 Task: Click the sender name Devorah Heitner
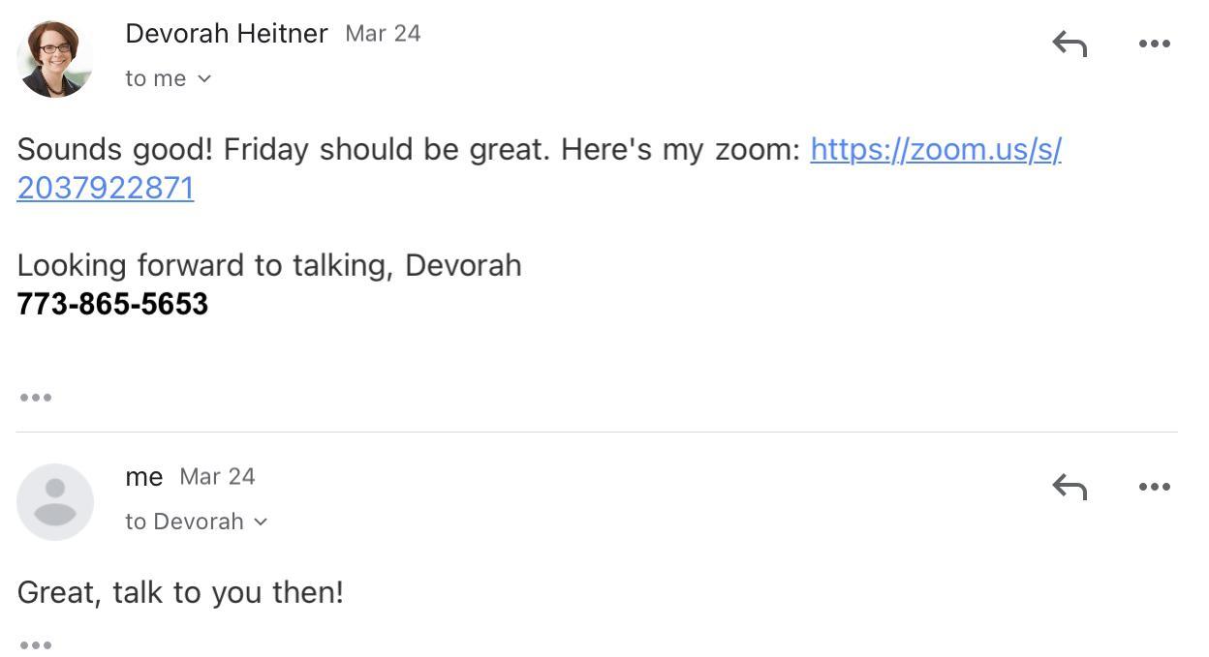[x=227, y=33]
